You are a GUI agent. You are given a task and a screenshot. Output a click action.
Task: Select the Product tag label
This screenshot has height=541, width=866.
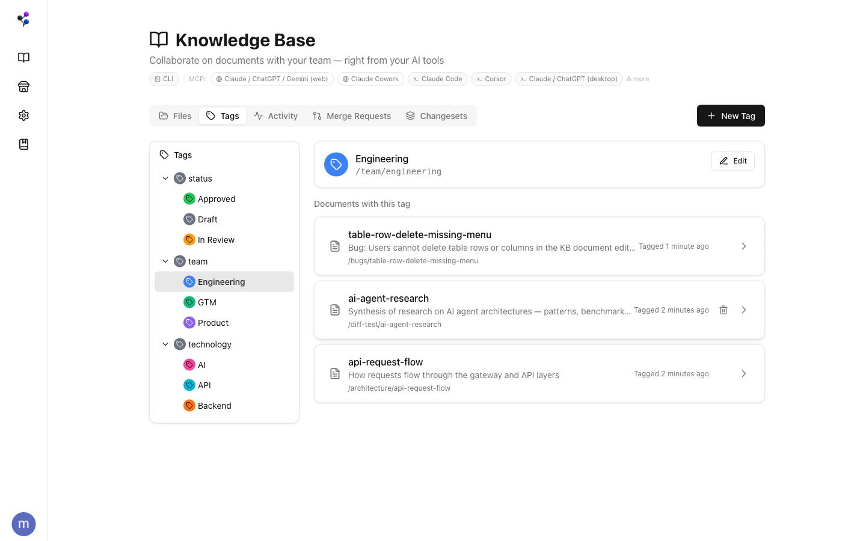213,323
